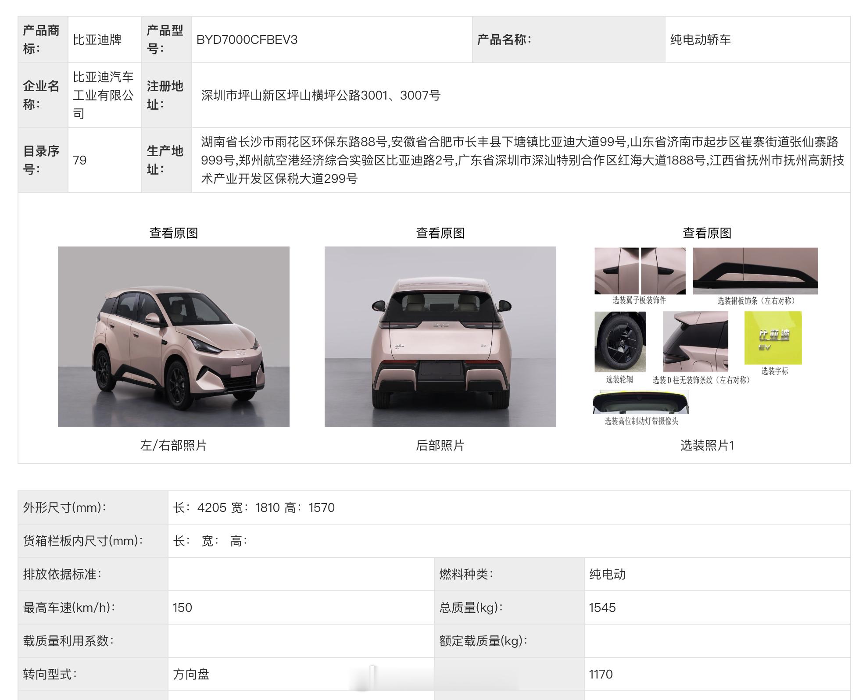Click the max speed value 150
This screenshot has height=700, width=859.
click(183, 607)
